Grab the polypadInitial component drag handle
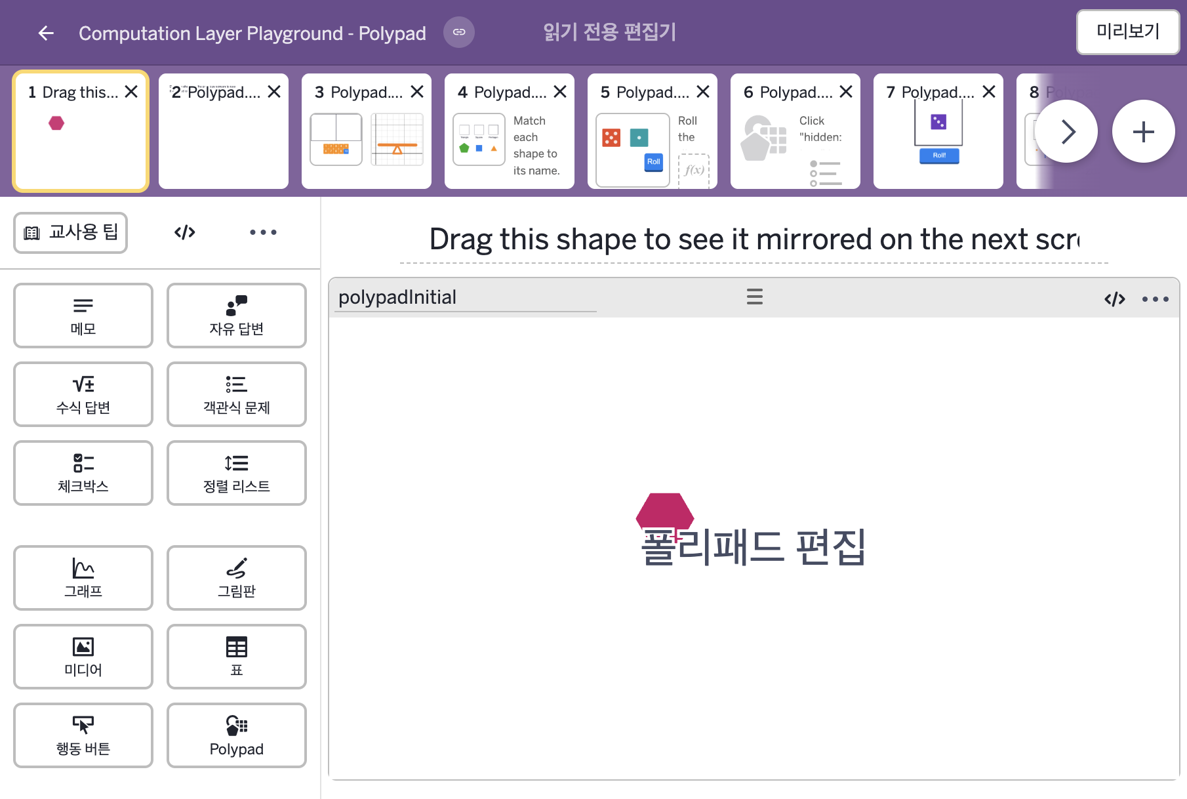Viewport: 1187px width, 799px height. pos(755,297)
